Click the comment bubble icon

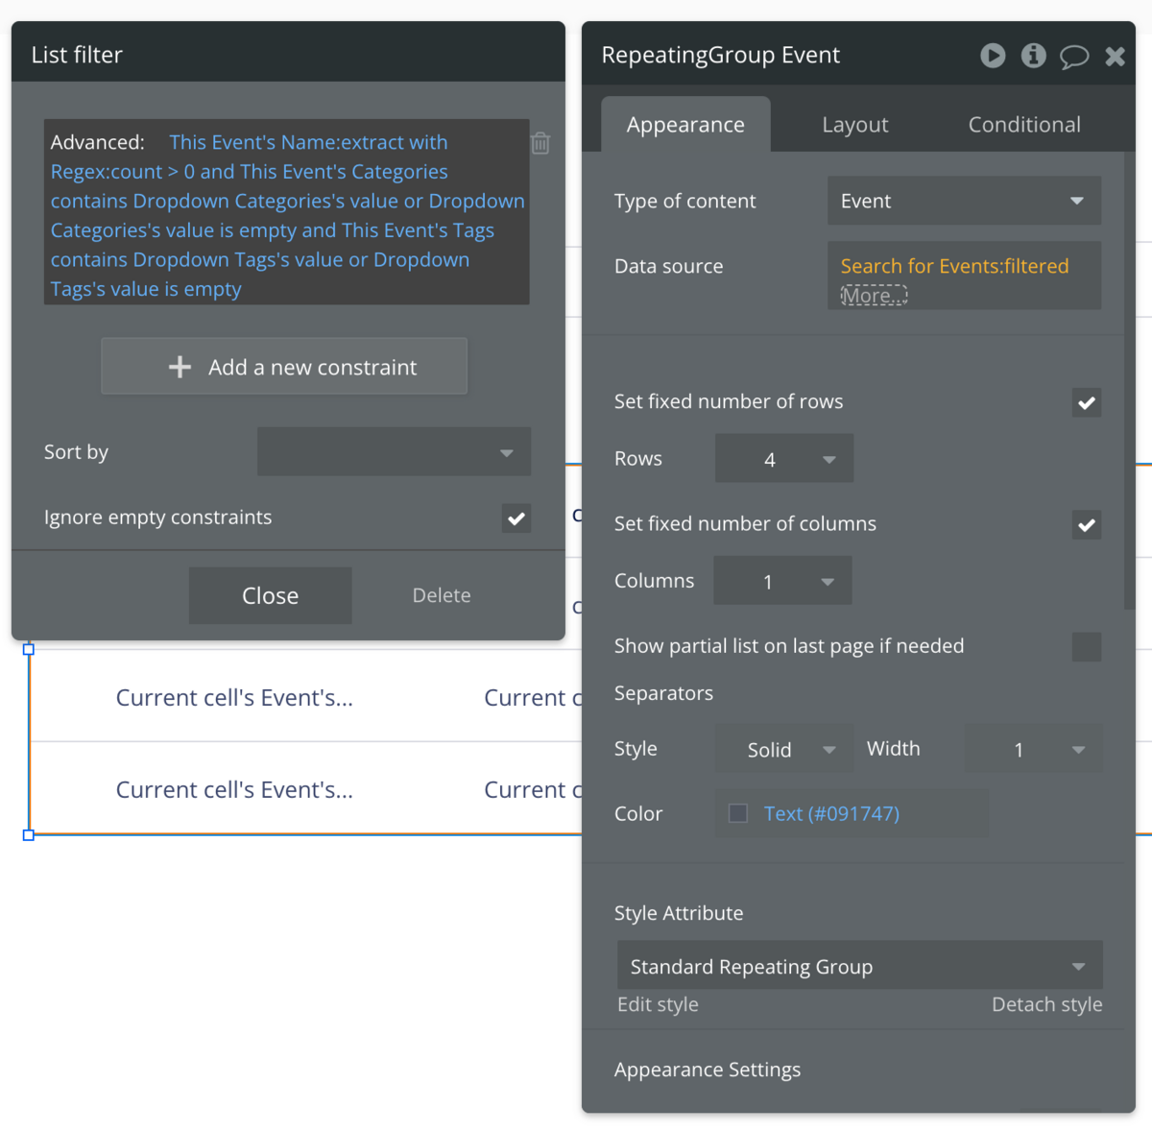tap(1074, 57)
